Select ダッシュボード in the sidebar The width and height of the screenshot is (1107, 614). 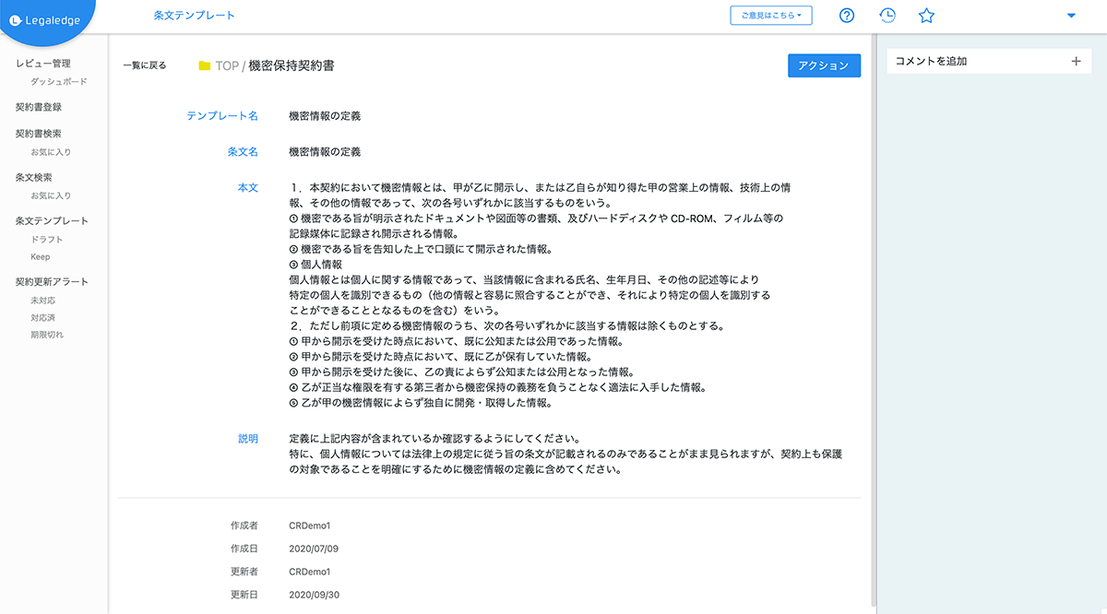point(59,82)
